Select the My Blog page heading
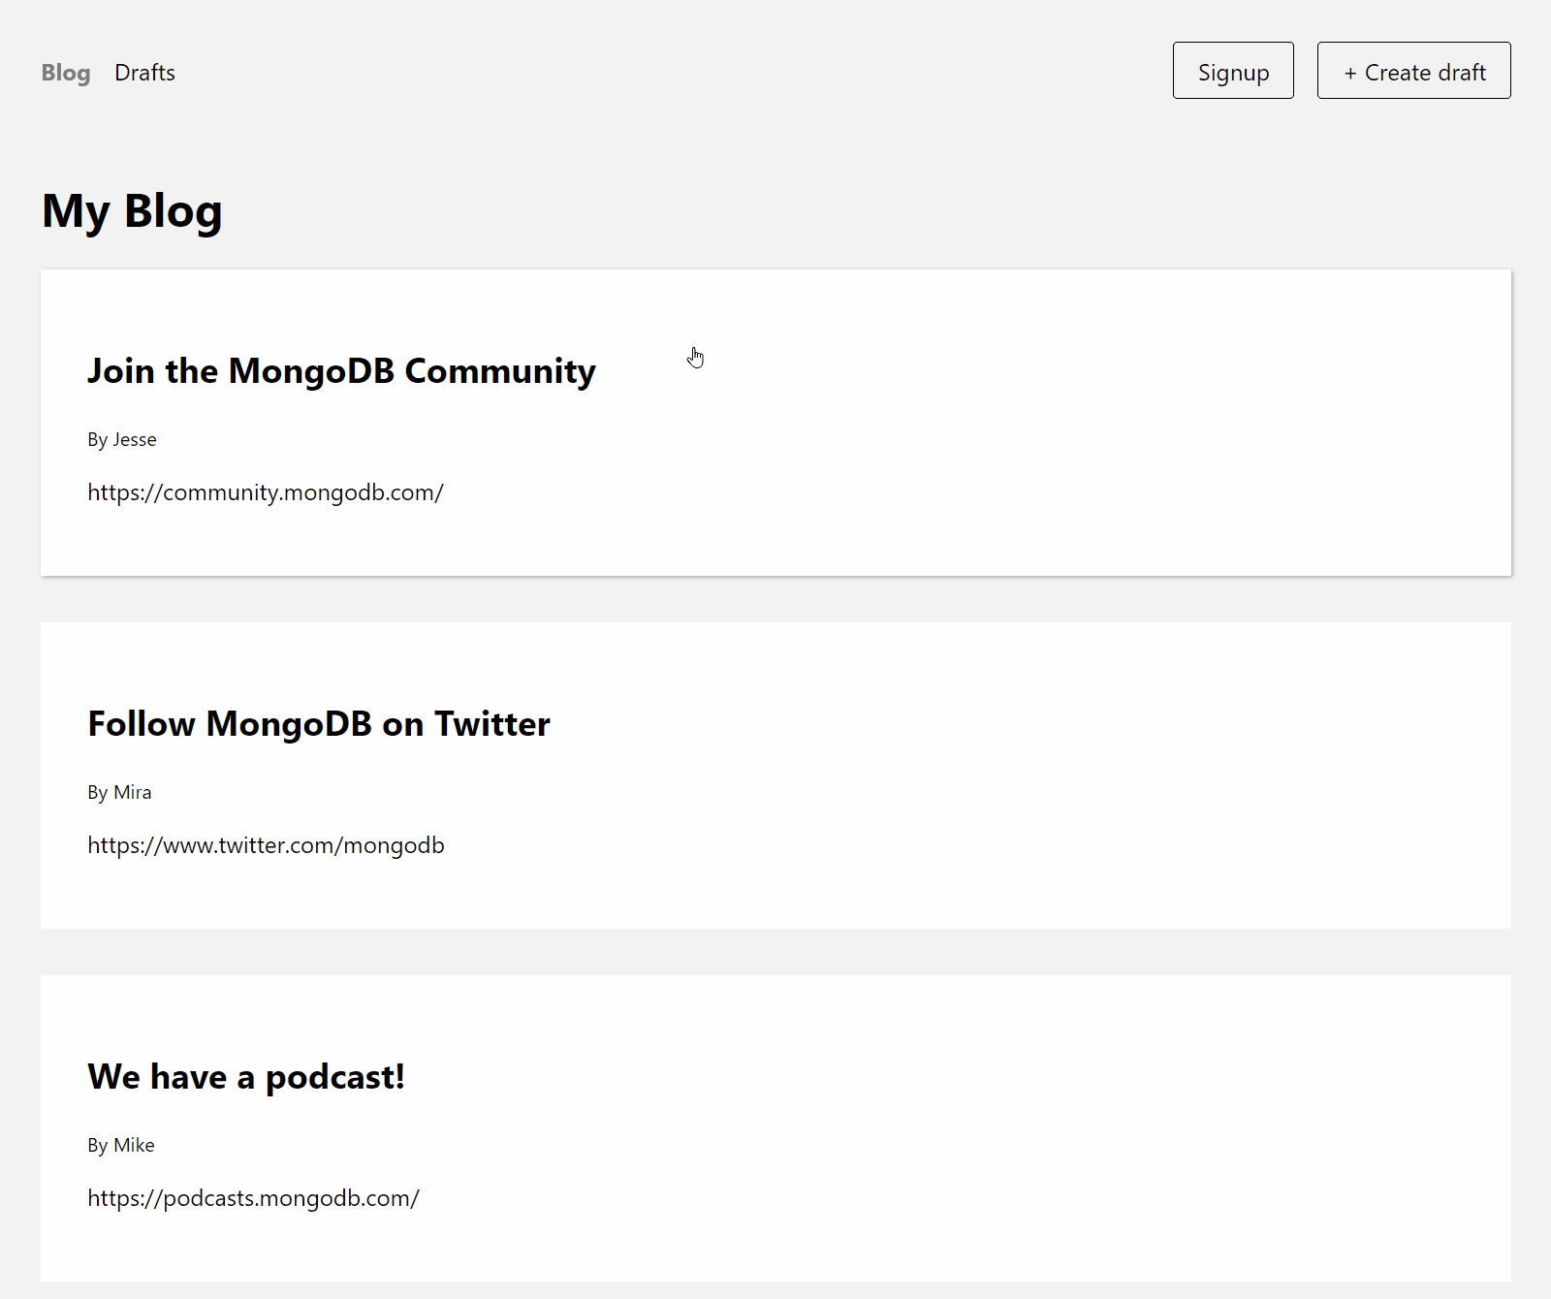Image resolution: width=1551 pixels, height=1299 pixels. (132, 211)
